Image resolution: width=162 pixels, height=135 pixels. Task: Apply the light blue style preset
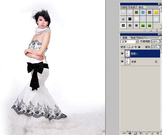(156, 19)
